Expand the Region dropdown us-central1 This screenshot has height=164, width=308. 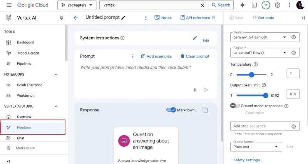(x=259, y=53)
